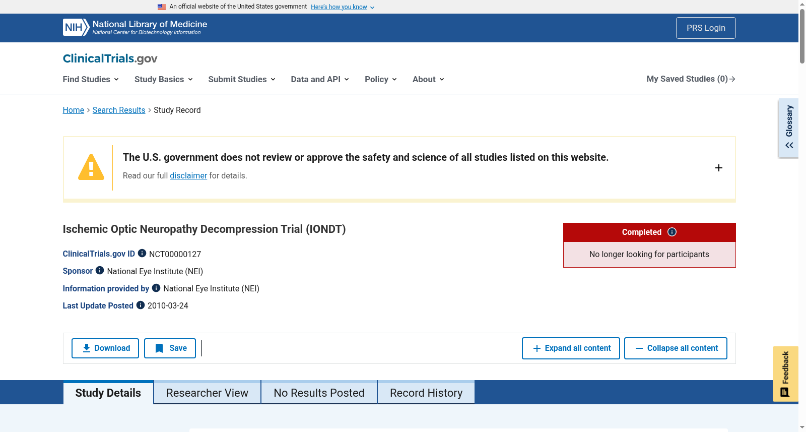Open the Data and API dropdown
Image resolution: width=806 pixels, height=432 pixels.
click(320, 79)
